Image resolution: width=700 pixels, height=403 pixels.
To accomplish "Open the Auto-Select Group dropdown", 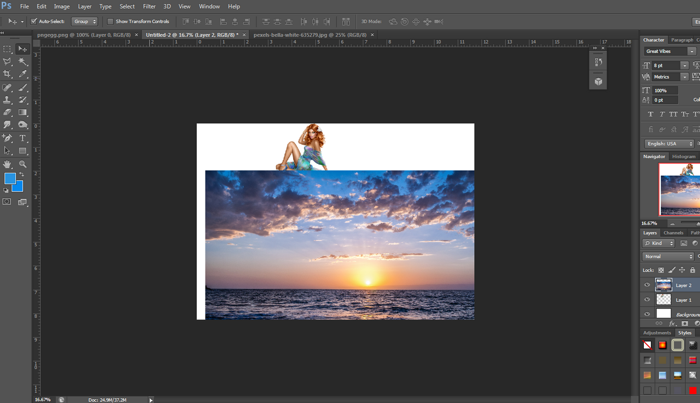I will (x=85, y=21).
